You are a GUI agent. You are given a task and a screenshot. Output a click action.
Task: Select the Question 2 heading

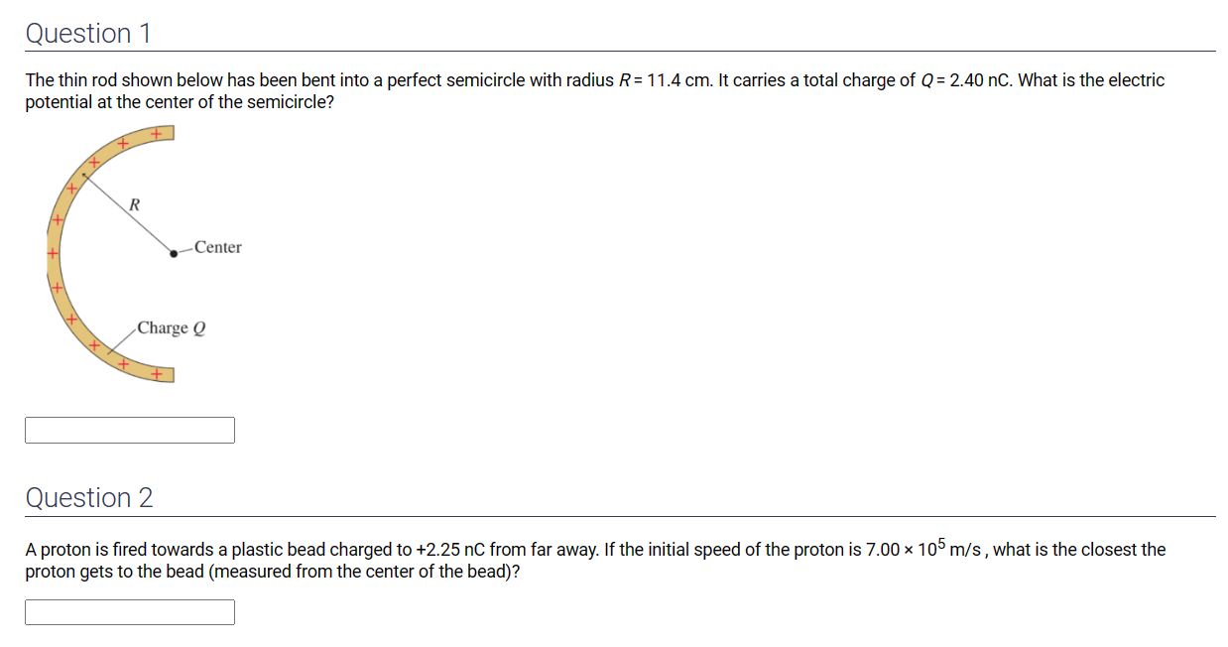[x=88, y=497]
